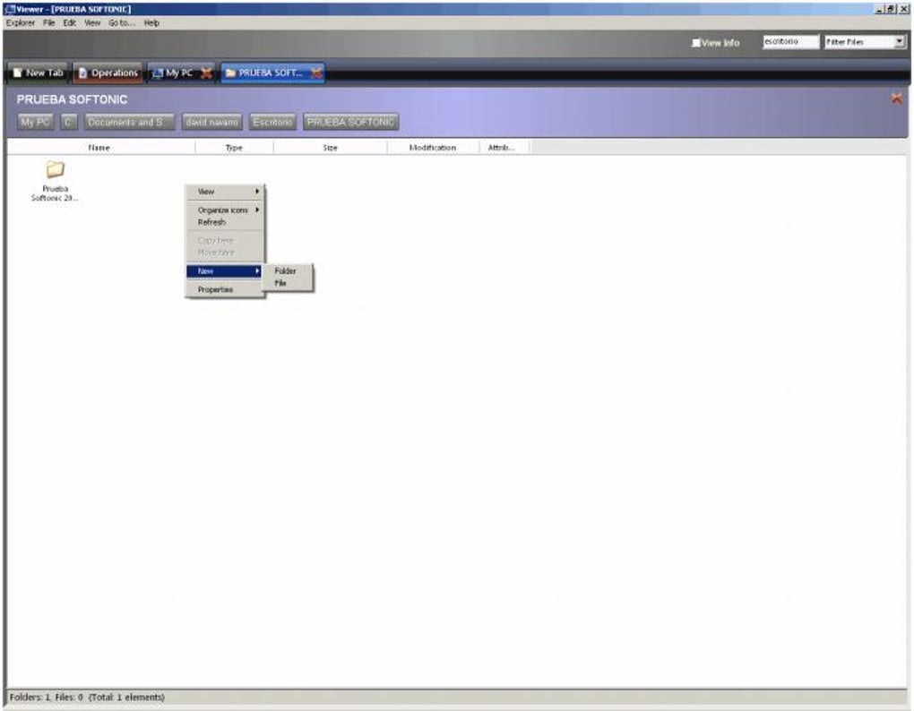Click the My PC computer icon on its tab
This screenshot has height=711, width=914.
tap(157, 73)
